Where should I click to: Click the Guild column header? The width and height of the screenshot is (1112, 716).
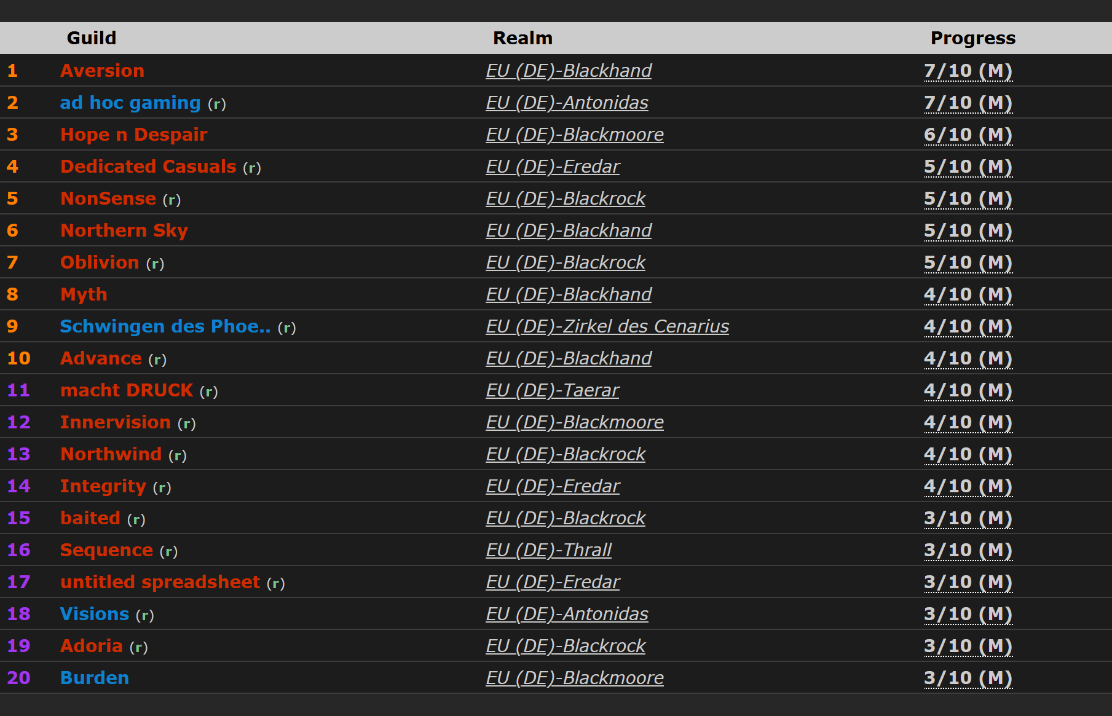click(92, 38)
